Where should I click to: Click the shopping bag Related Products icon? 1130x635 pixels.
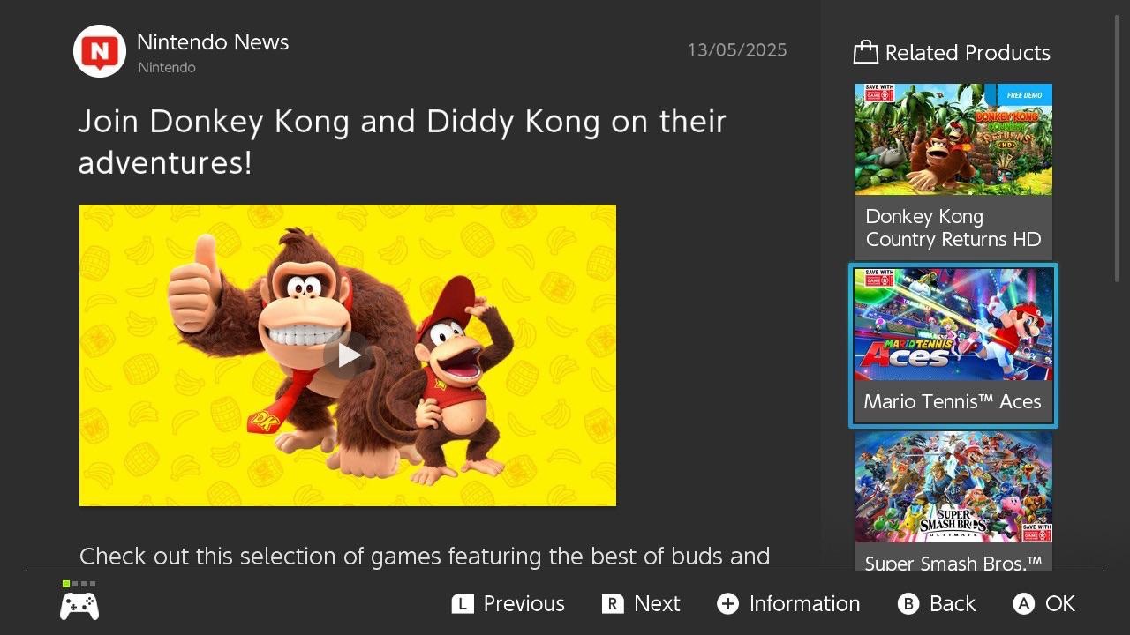(x=865, y=53)
